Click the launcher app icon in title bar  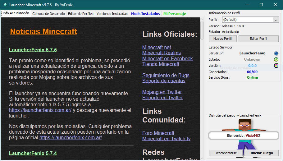coord(5,5)
